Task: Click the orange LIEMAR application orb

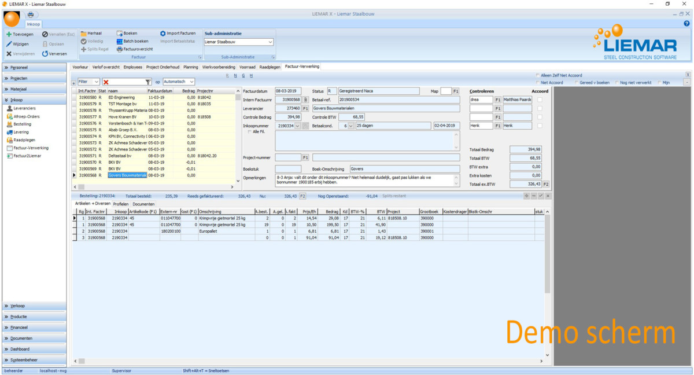Action: coord(12,19)
